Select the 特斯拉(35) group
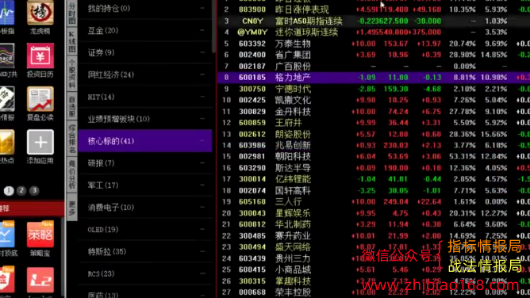The image size is (530, 298). [x=145, y=251]
